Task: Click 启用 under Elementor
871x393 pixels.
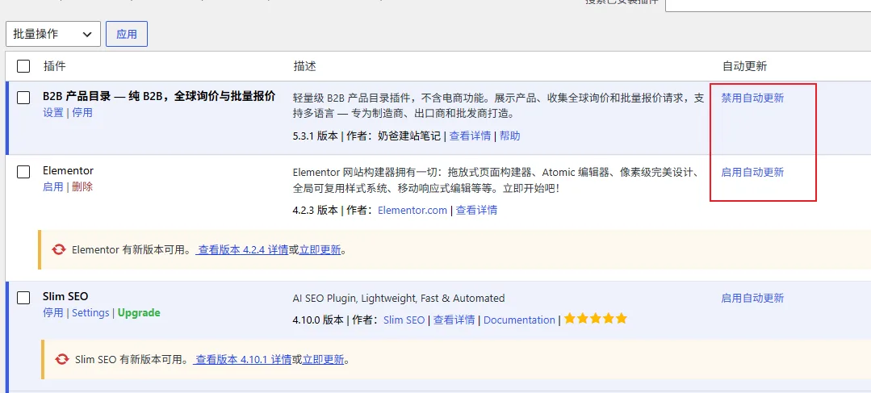Action: click(x=53, y=187)
